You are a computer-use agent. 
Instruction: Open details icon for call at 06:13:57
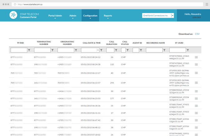pos(196,83)
